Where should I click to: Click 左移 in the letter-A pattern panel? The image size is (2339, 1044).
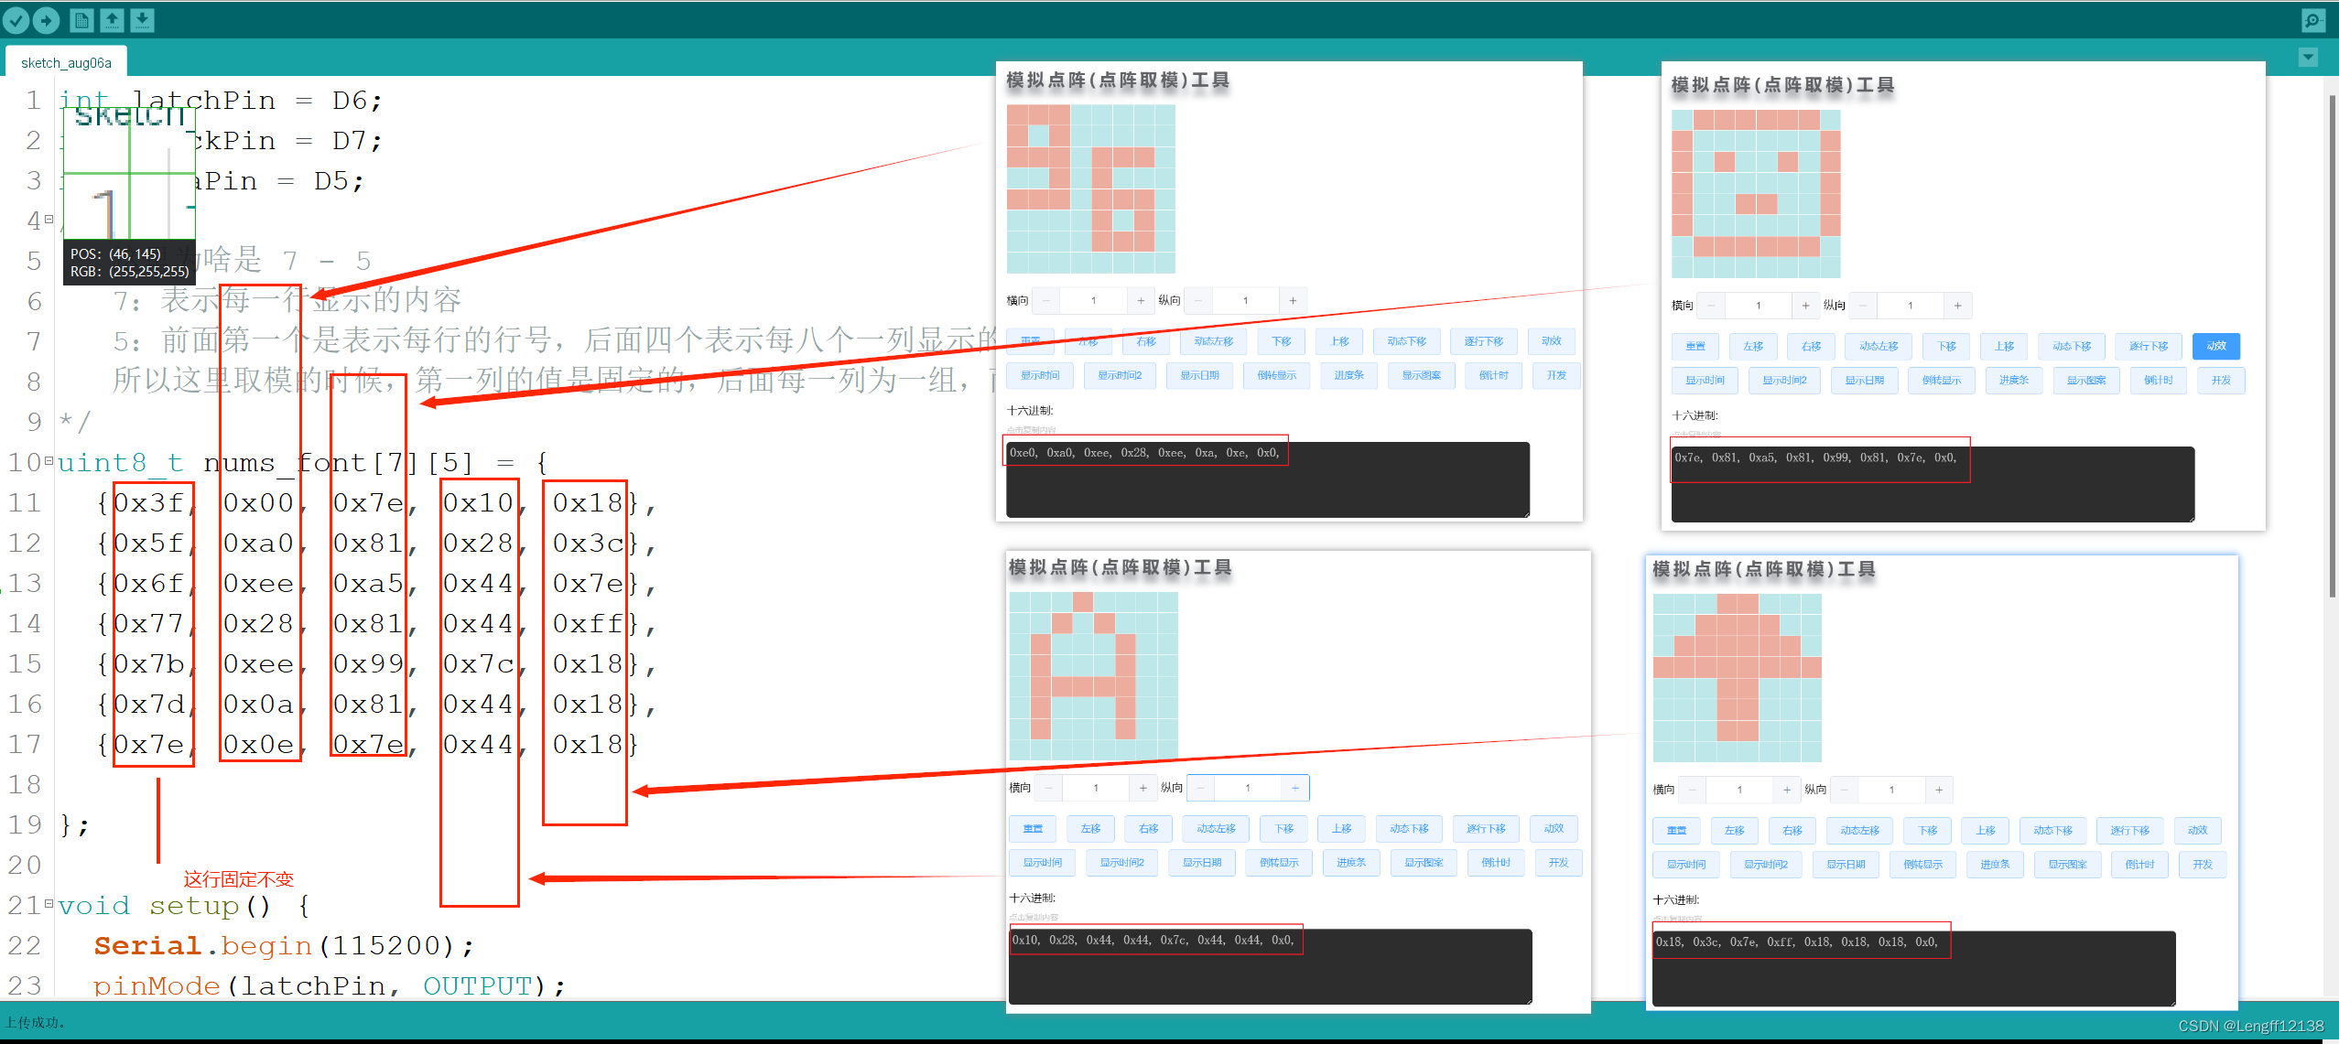tap(1090, 829)
